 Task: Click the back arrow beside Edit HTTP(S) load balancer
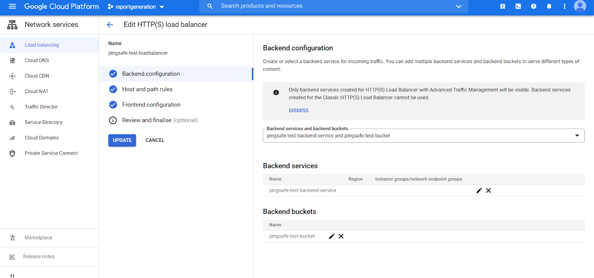point(110,25)
